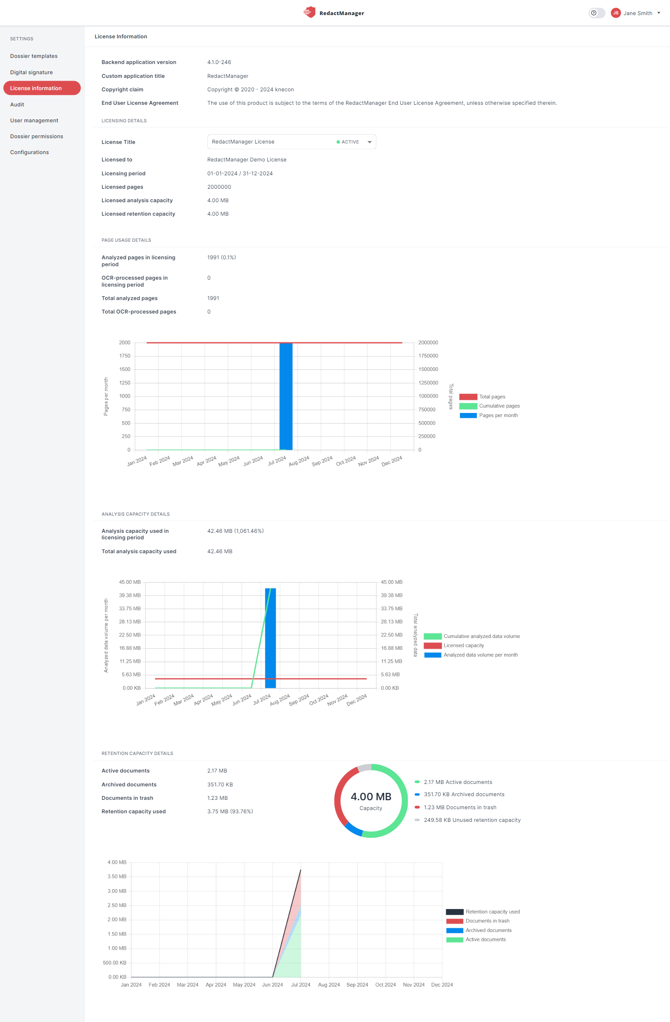This screenshot has height=1022, width=670.
Task: Click the green dot for 2.17 MB Active documents
Action: (x=417, y=782)
